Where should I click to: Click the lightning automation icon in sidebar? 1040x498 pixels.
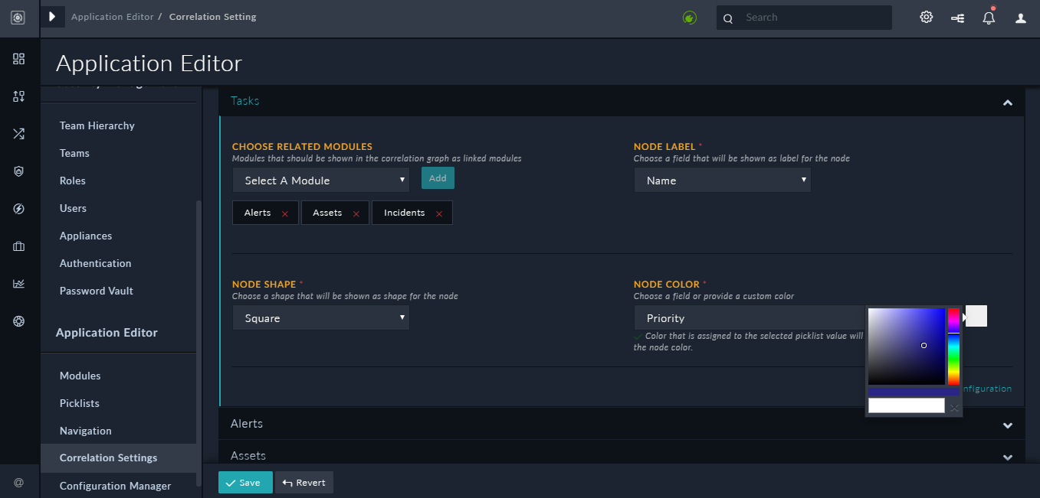pyautogui.click(x=18, y=208)
